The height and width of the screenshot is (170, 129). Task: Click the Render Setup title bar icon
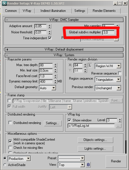pyautogui.click(x=5, y=3)
